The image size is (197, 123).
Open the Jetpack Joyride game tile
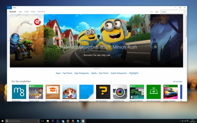(x=36, y=92)
